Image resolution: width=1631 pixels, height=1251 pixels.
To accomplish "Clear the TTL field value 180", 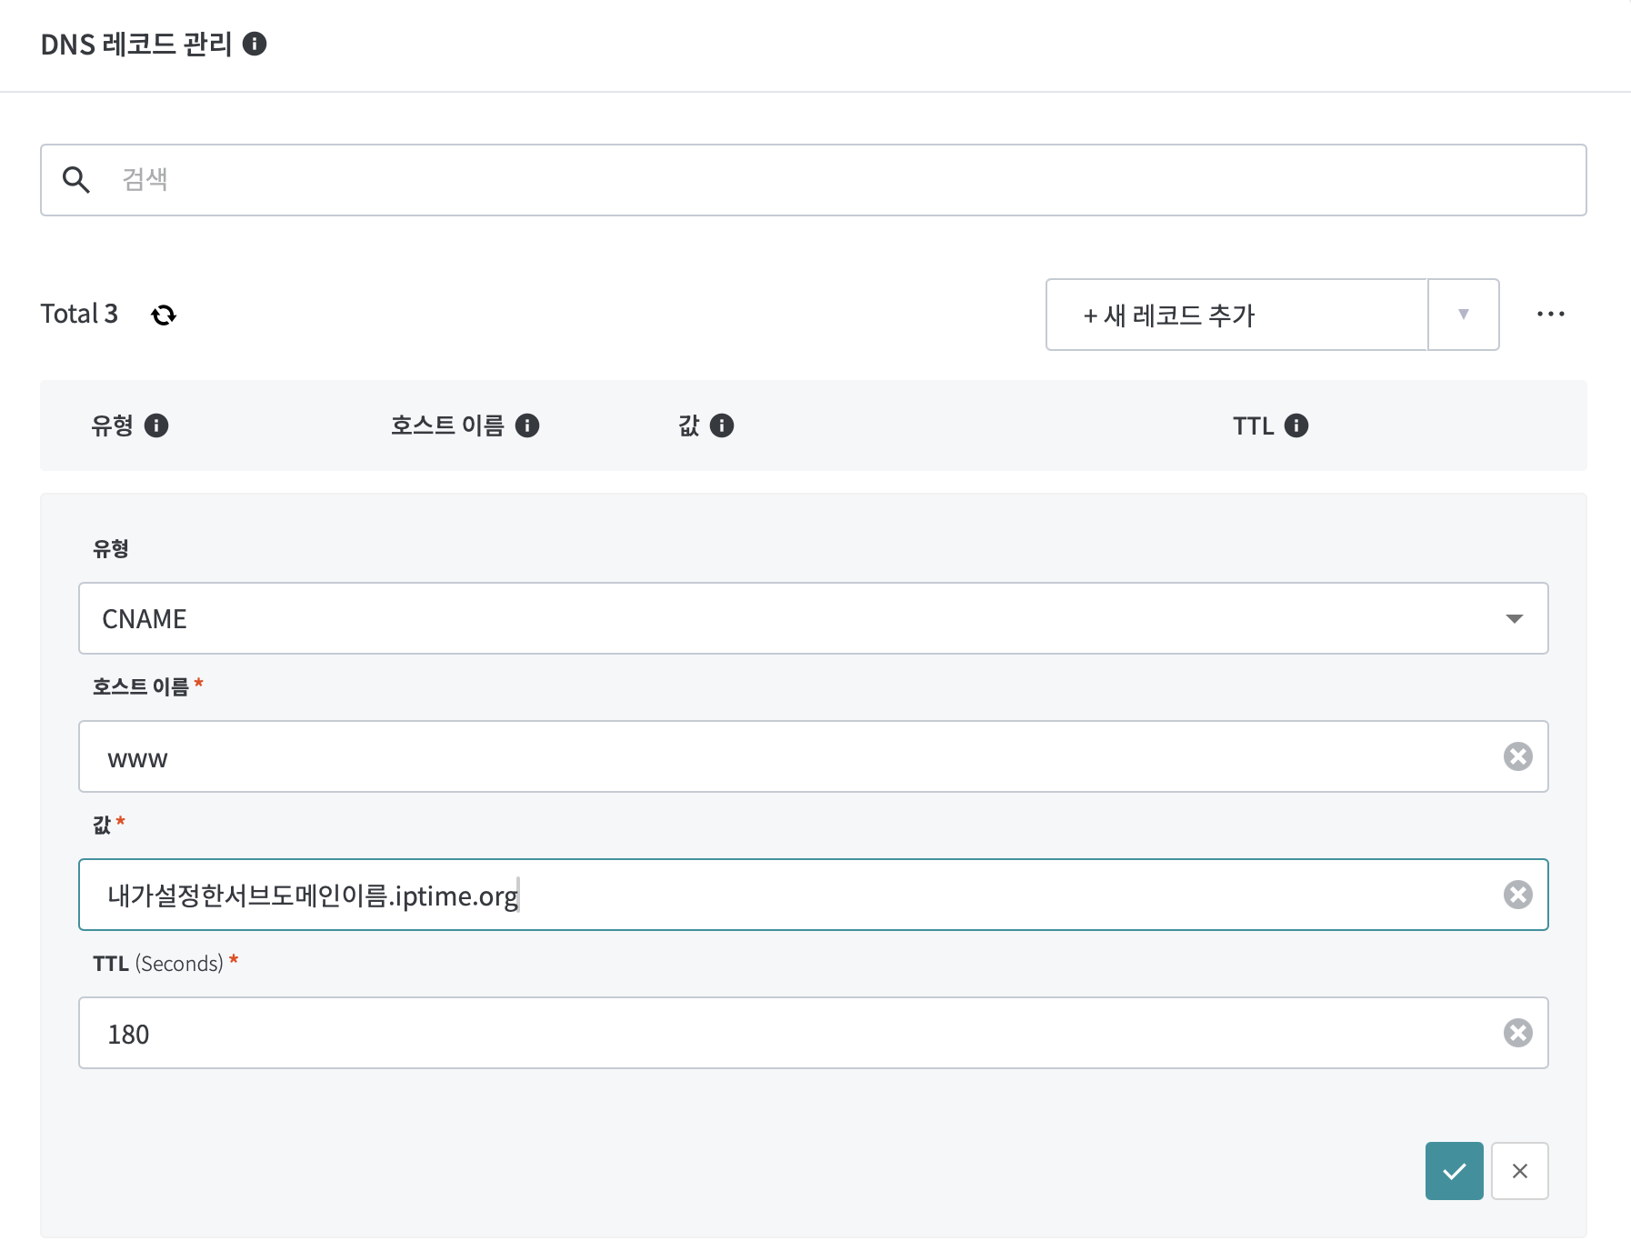I will (1517, 1033).
